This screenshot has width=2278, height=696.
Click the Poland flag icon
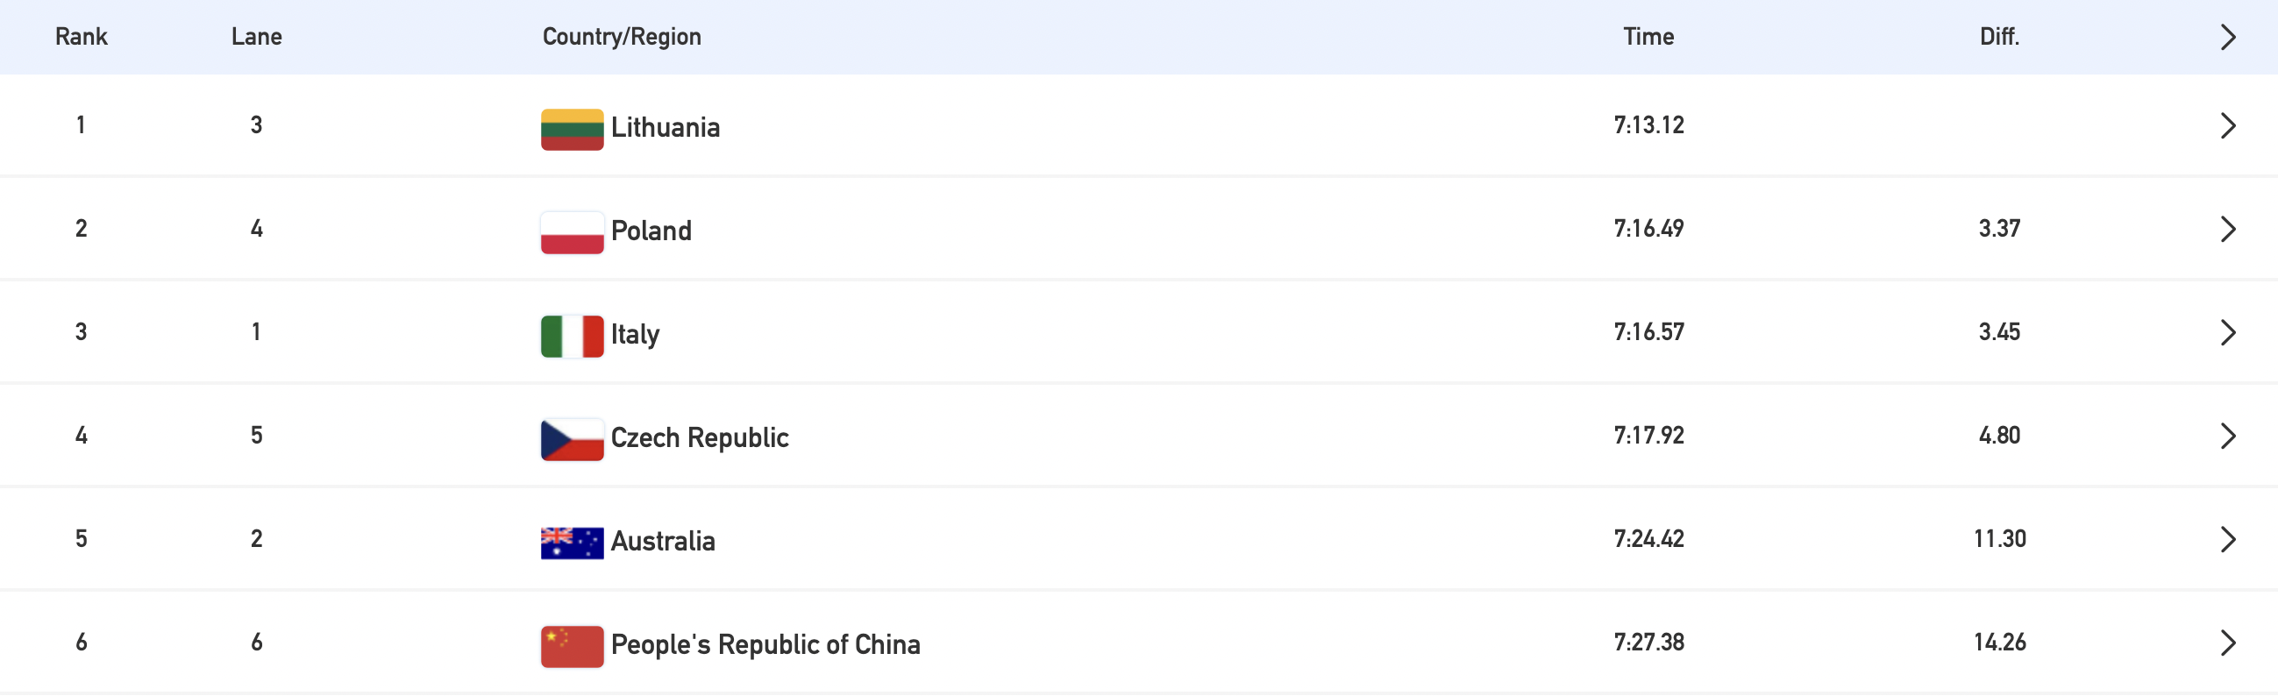(573, 232)
